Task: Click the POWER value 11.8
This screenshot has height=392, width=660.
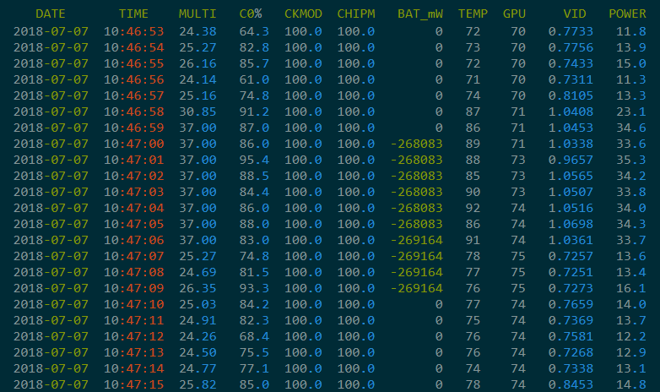Action: pyautogui.click(x=631, y=31)
